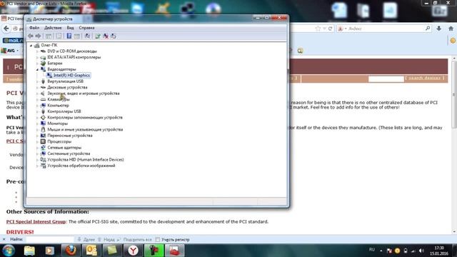Expand Системные устройства category
The height and width of the screenshot is (257, 457).
[x=37, y=153]
